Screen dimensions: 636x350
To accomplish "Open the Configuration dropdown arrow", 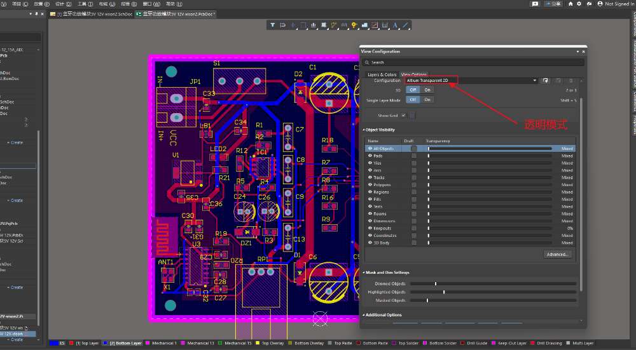I will 535,81.
